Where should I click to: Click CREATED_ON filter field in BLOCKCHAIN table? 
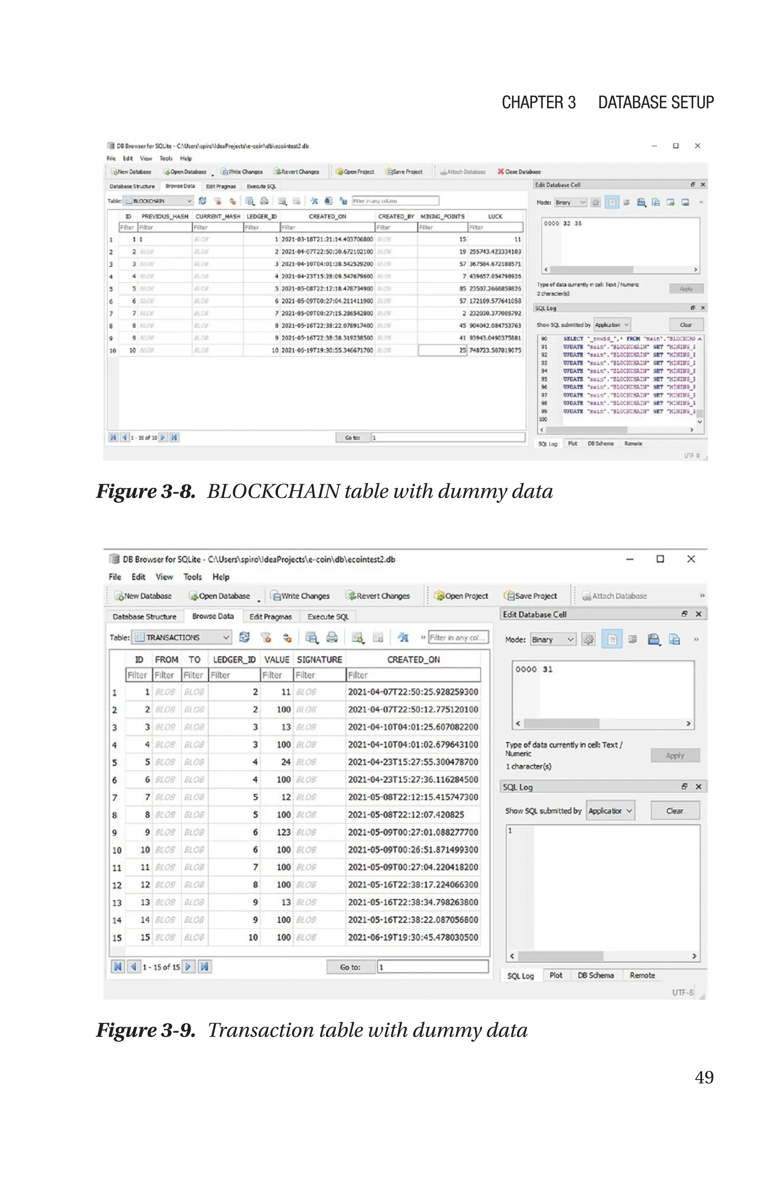click(x=327, y=227)
